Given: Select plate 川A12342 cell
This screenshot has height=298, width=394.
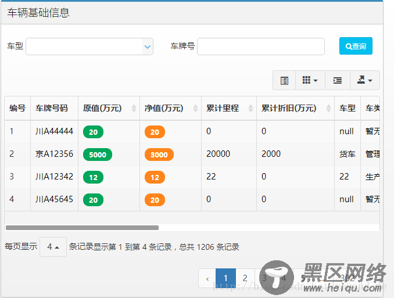Looking at the screenshot, I should (x=54, y=177).
